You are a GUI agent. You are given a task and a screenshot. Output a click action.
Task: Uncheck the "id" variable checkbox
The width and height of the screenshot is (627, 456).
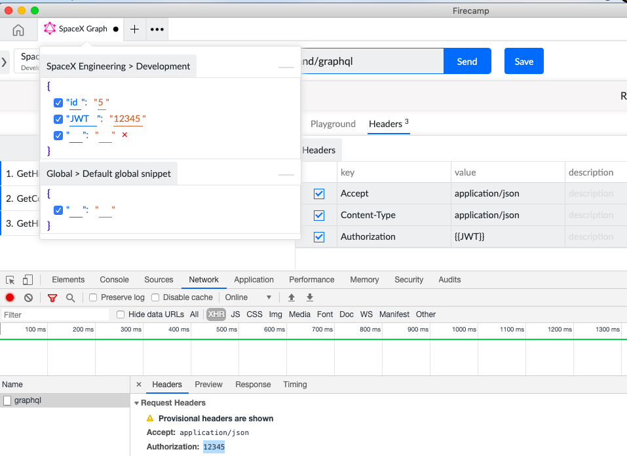58,103
